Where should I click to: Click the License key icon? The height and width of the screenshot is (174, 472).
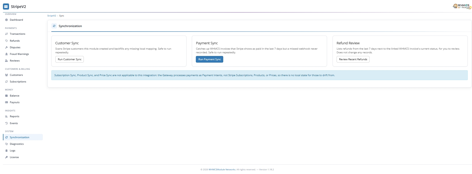coord(6,157)
